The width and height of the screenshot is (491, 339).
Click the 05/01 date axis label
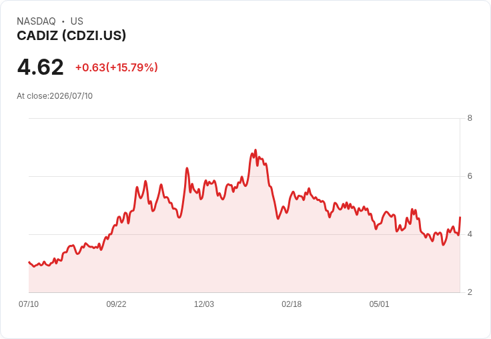379,304
